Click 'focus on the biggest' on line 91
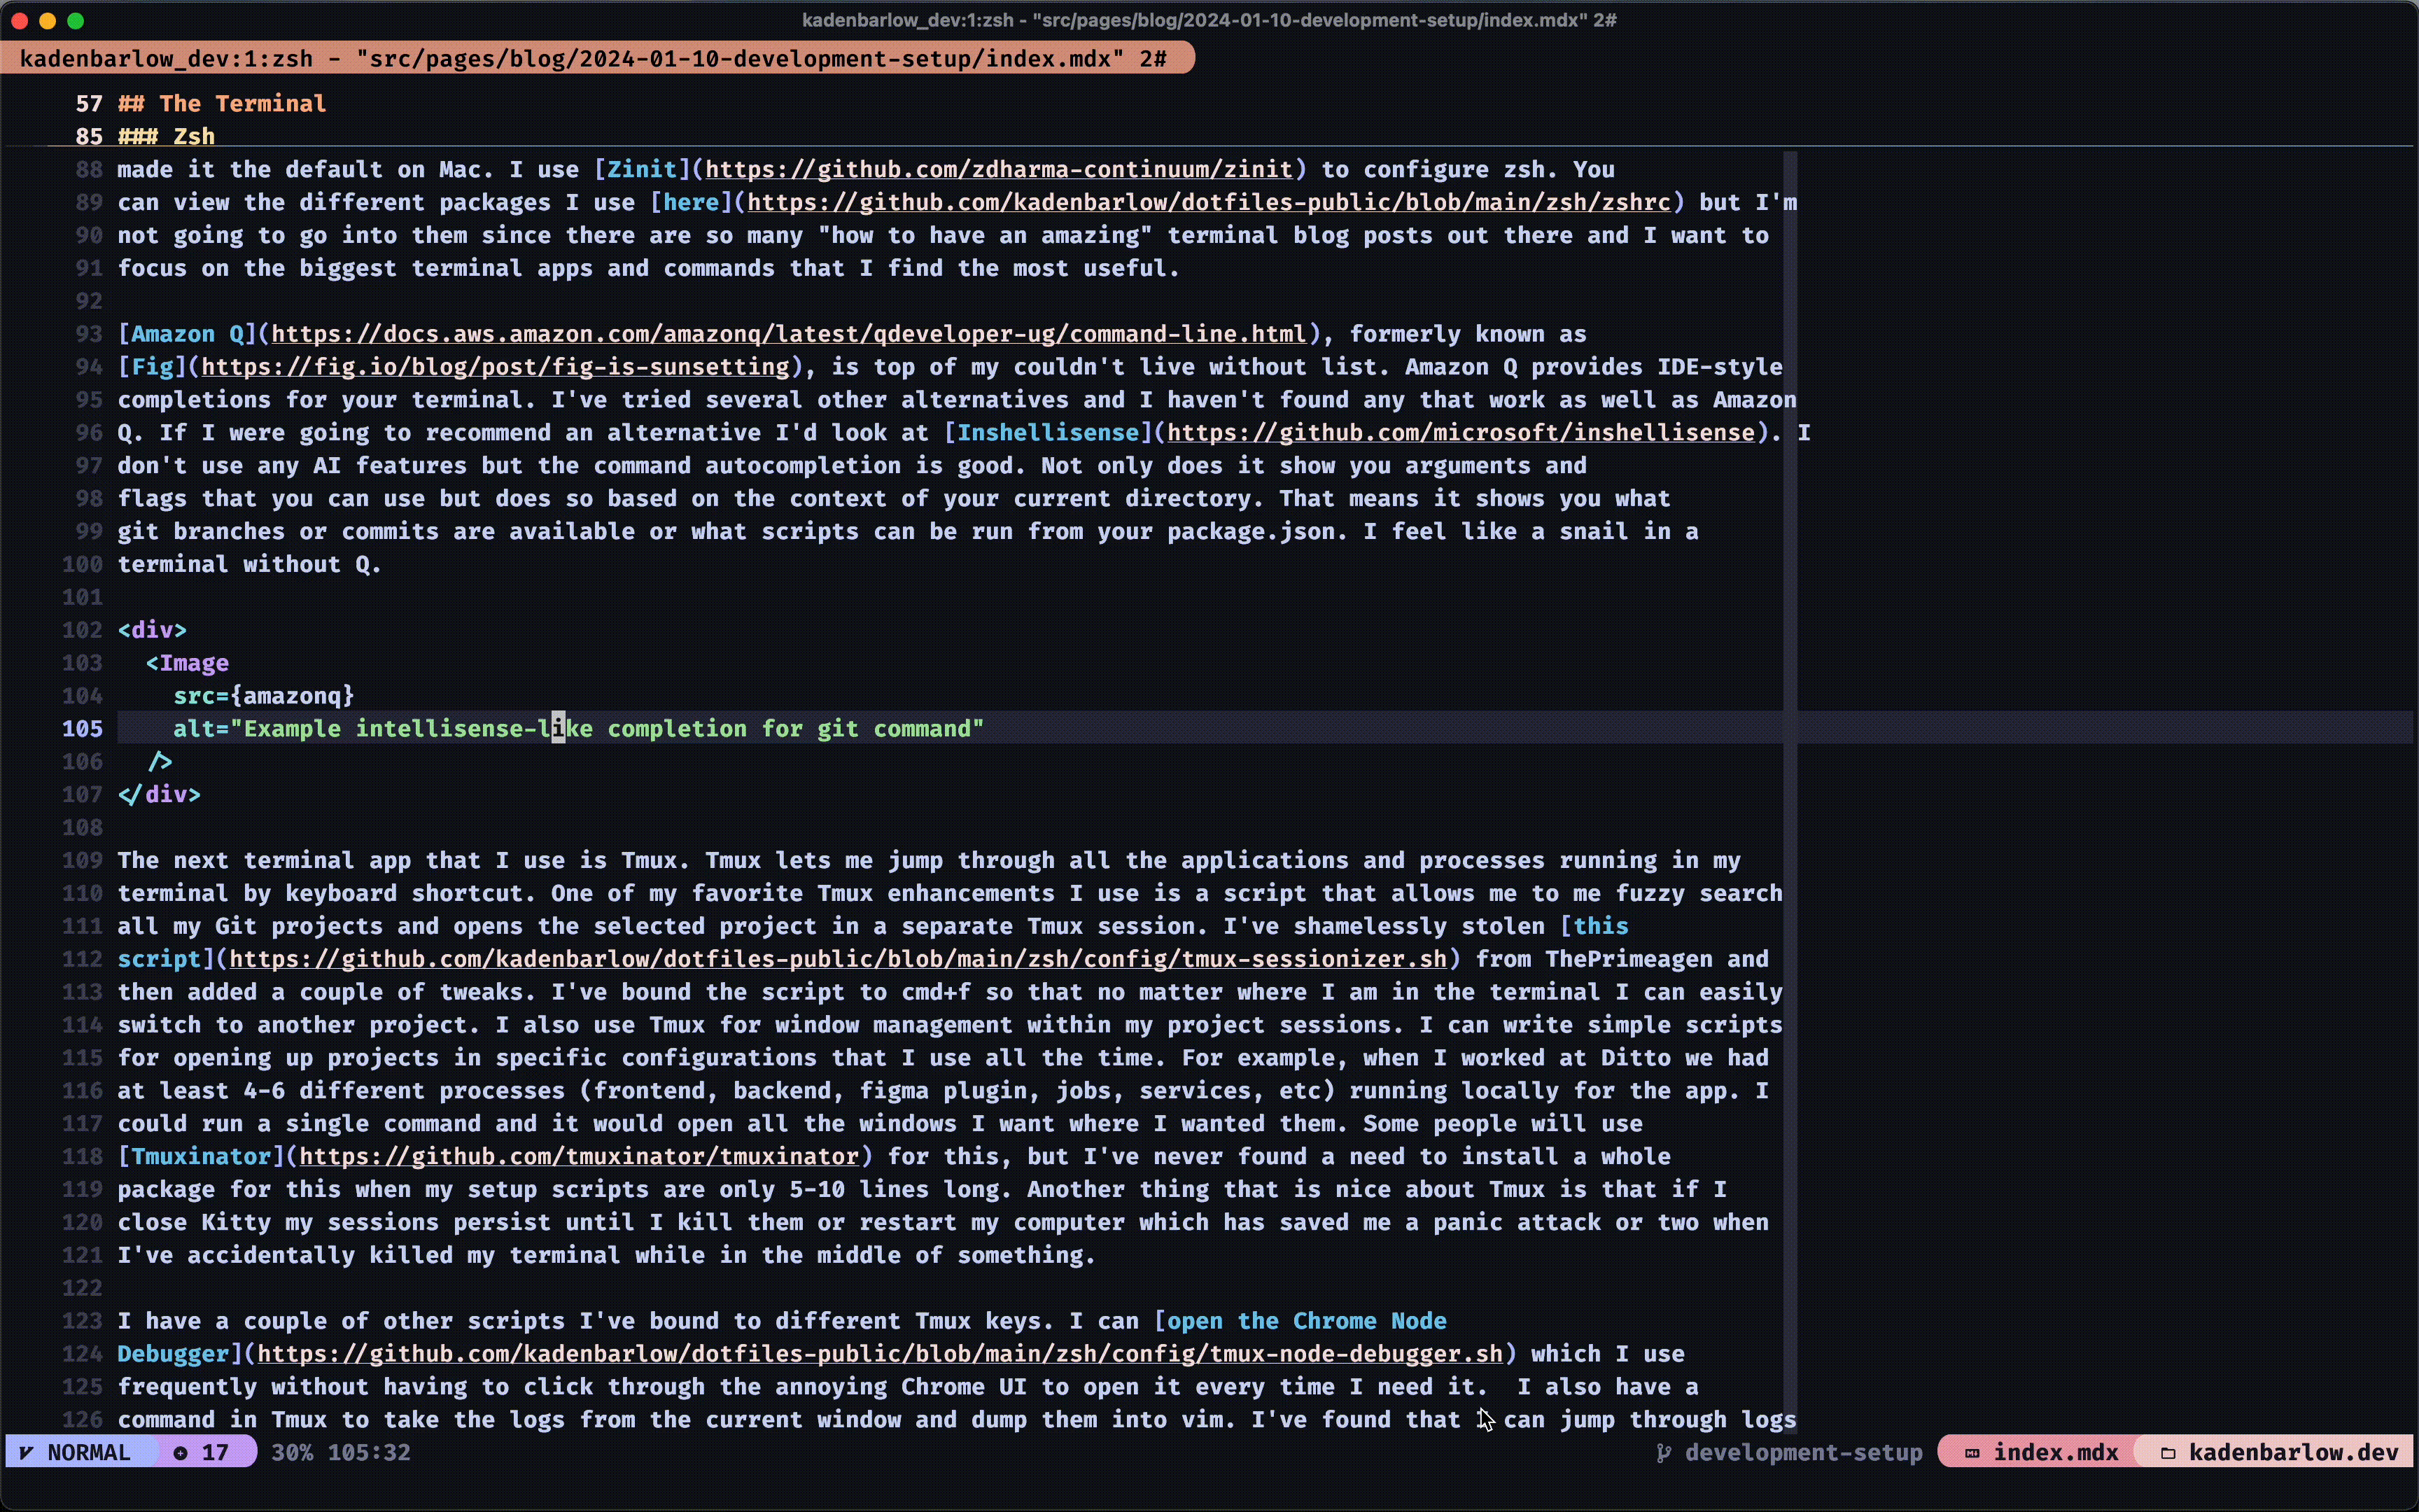 pyautogui.click(x=257, y=268)
